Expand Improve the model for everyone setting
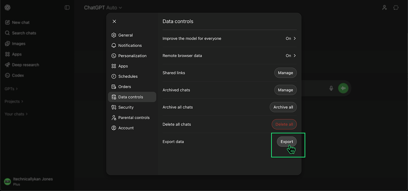 pos(229,39)
